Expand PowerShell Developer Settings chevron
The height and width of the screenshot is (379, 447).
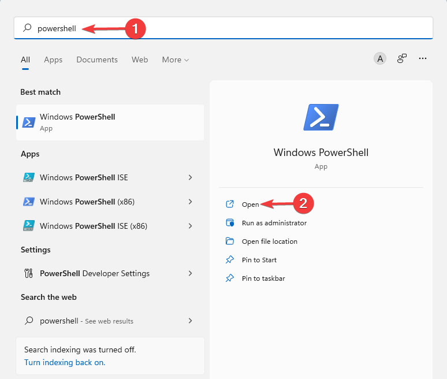190,273
